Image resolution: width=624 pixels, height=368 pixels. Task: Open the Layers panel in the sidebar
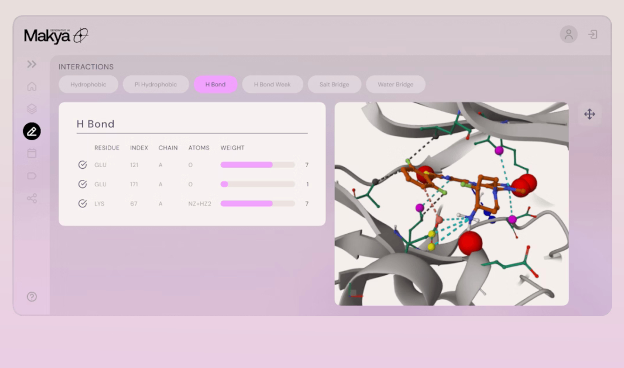coord(32,109)
